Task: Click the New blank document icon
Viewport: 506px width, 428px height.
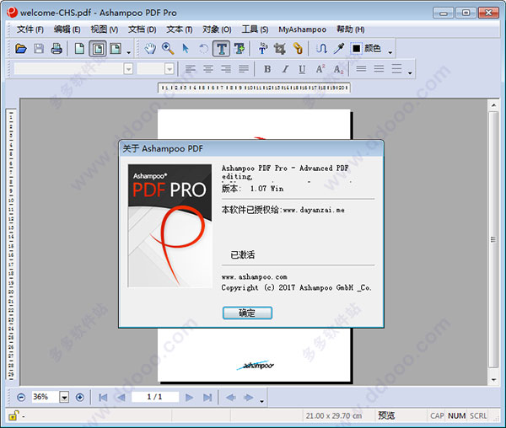Action: (79, 49)
